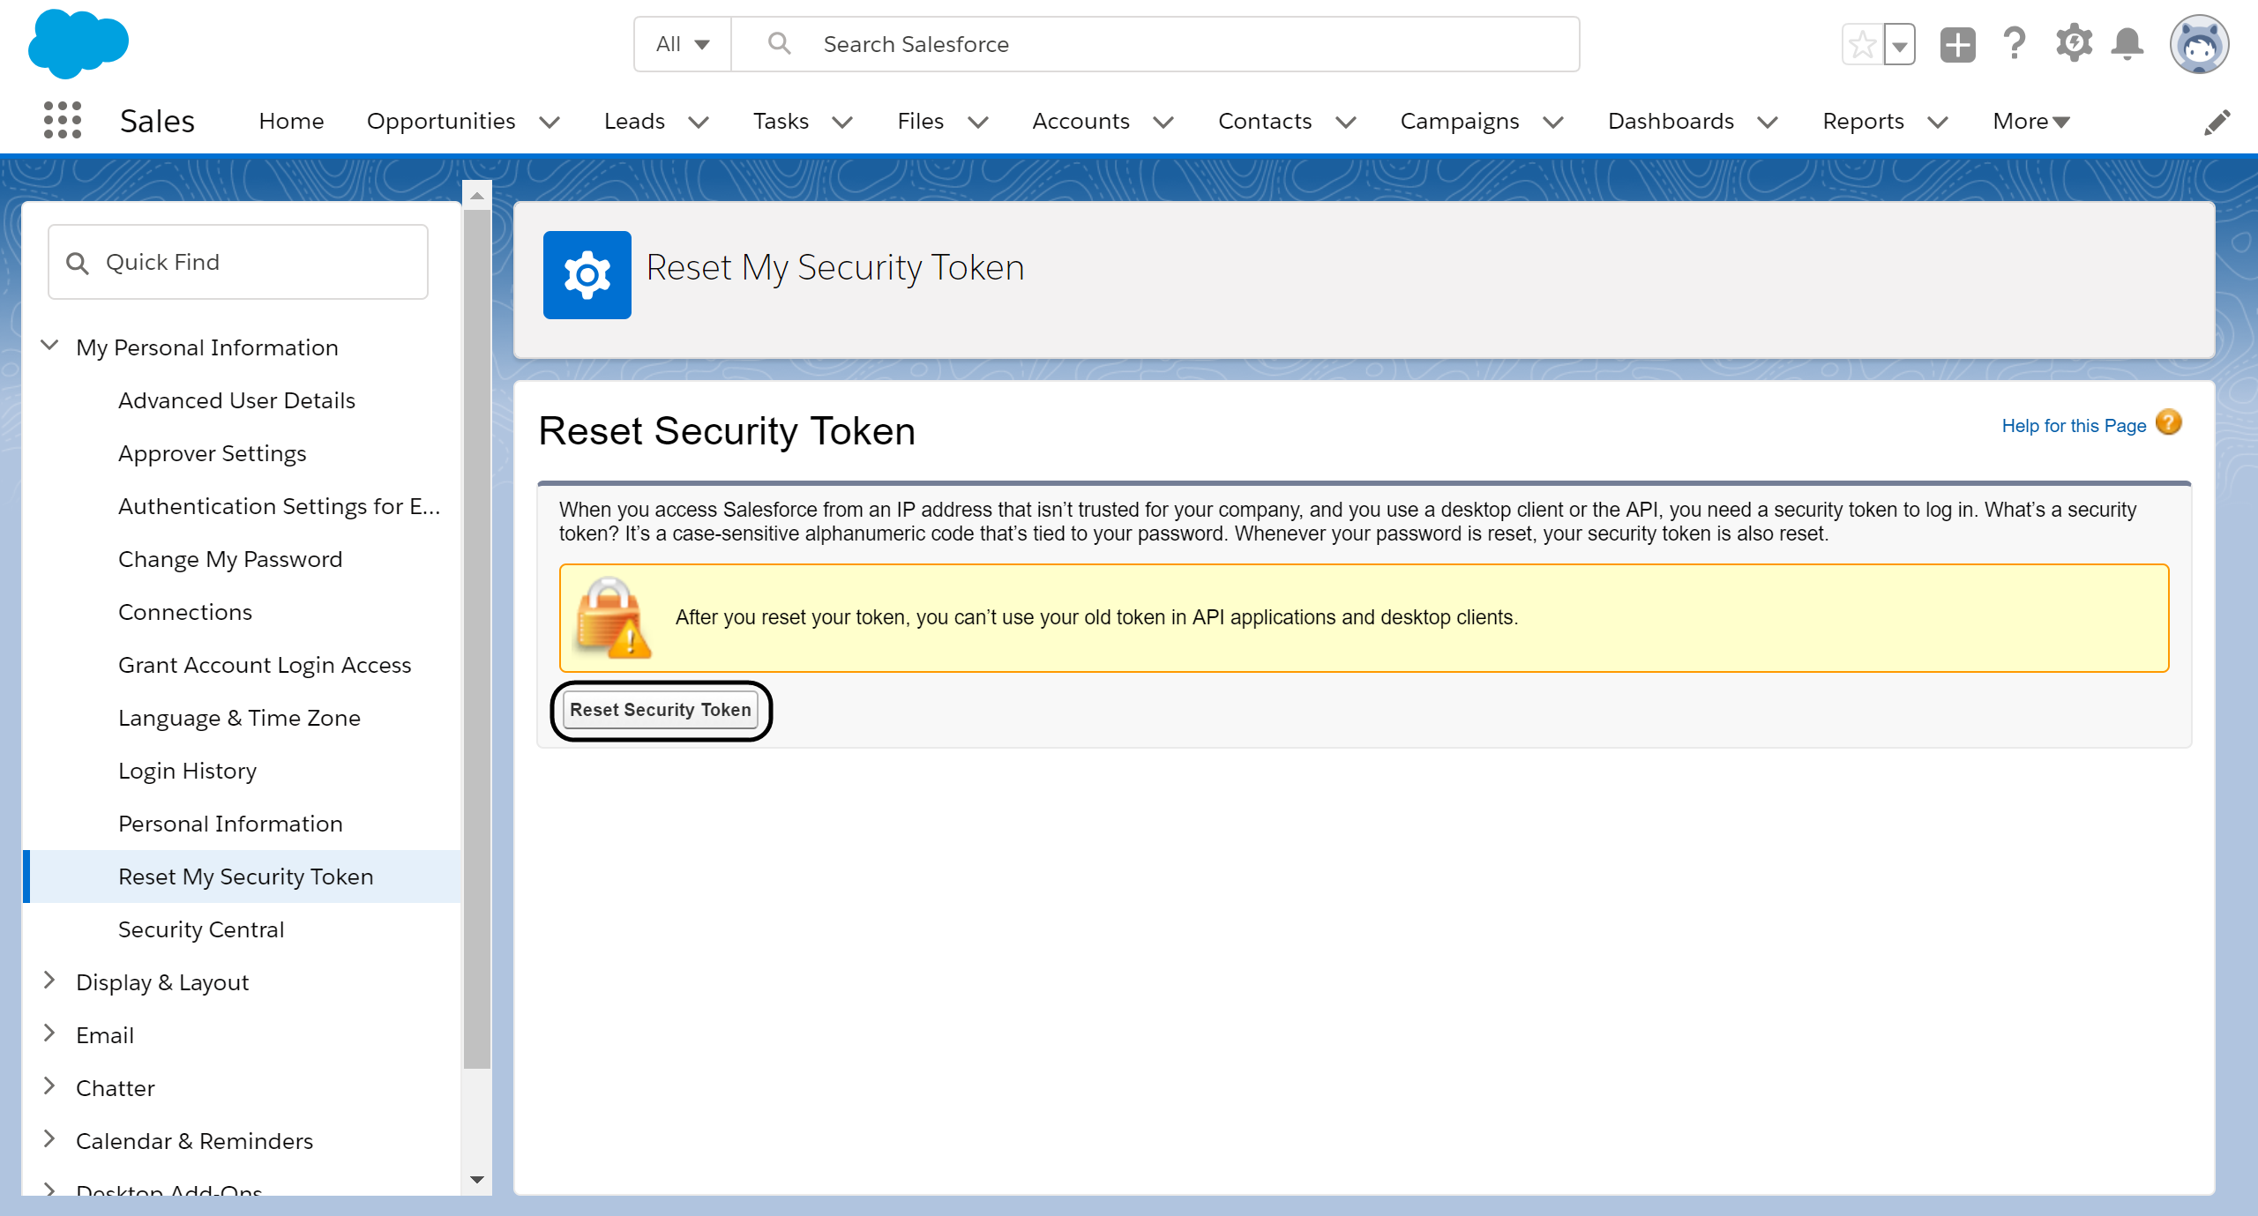Click the orange help circle icon
This screenshot has height=1216, width=2258.
(x=2168, y=423)
